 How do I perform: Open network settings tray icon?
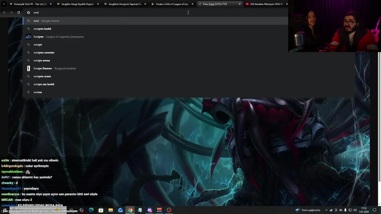[x=350, y=210]
